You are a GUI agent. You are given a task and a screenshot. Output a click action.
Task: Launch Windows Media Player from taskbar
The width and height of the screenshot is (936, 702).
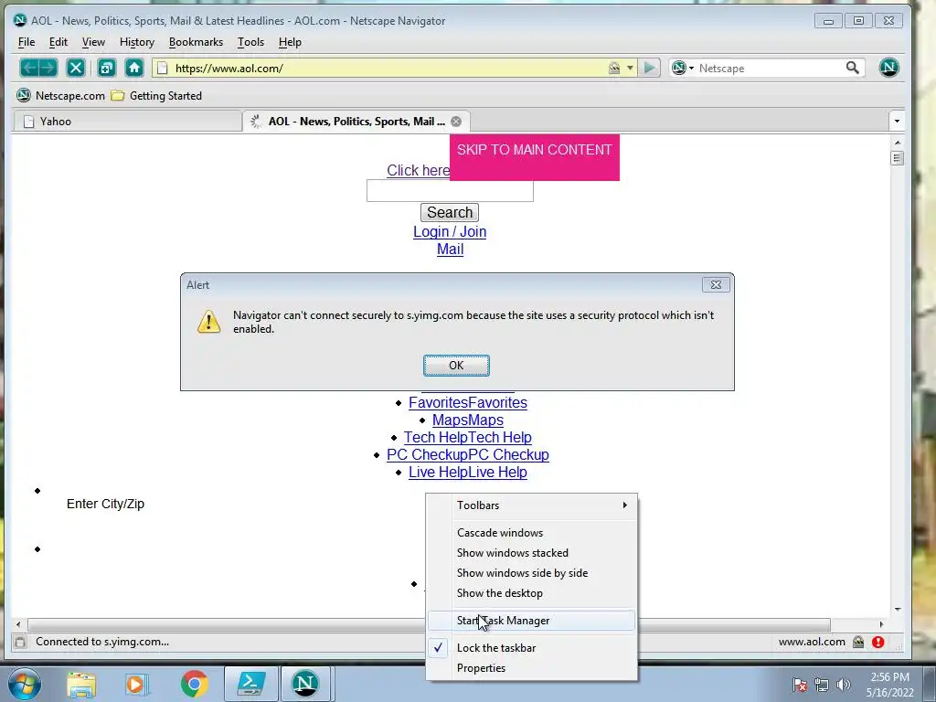tap(135, 684)
